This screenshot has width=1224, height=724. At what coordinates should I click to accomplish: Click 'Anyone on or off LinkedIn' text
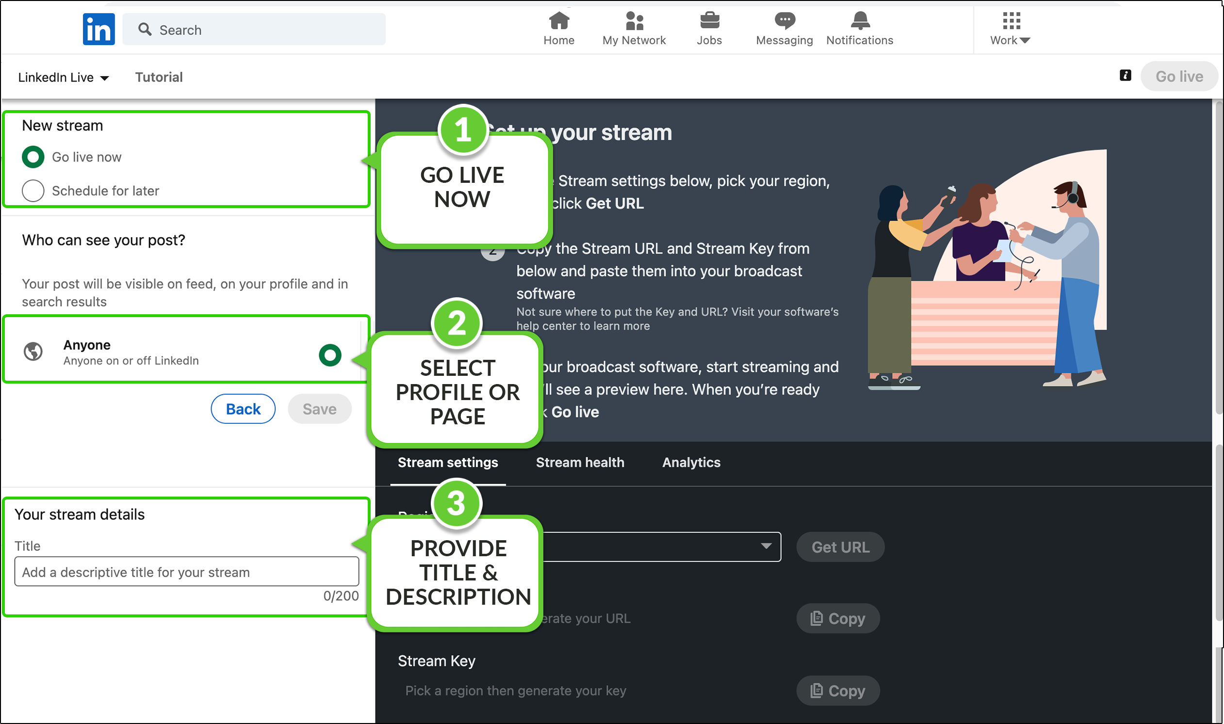[x=131, y=360]
